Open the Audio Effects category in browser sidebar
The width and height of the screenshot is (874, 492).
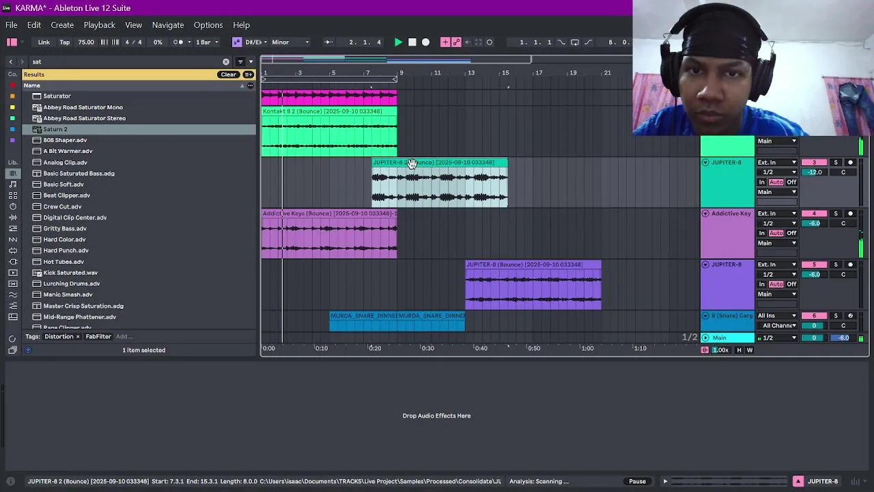[12, 217]
